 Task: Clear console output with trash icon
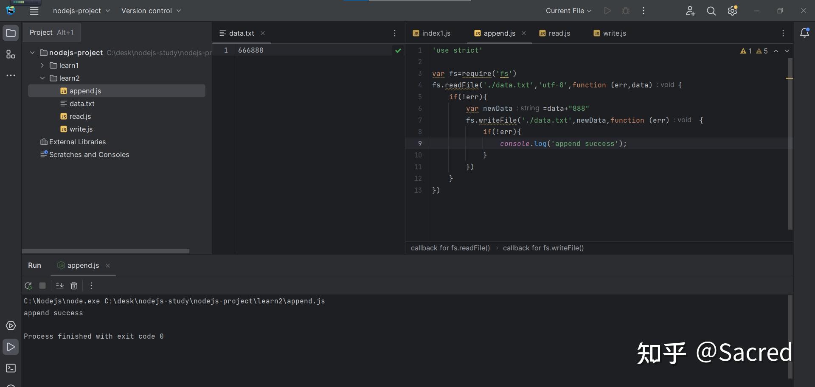[x=74, y=286]
